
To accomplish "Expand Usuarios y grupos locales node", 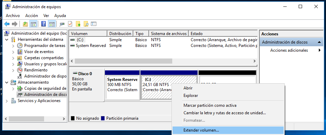I will click(13, 64).
